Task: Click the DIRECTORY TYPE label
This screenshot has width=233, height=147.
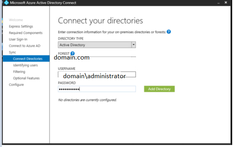Action: (71, 38)
